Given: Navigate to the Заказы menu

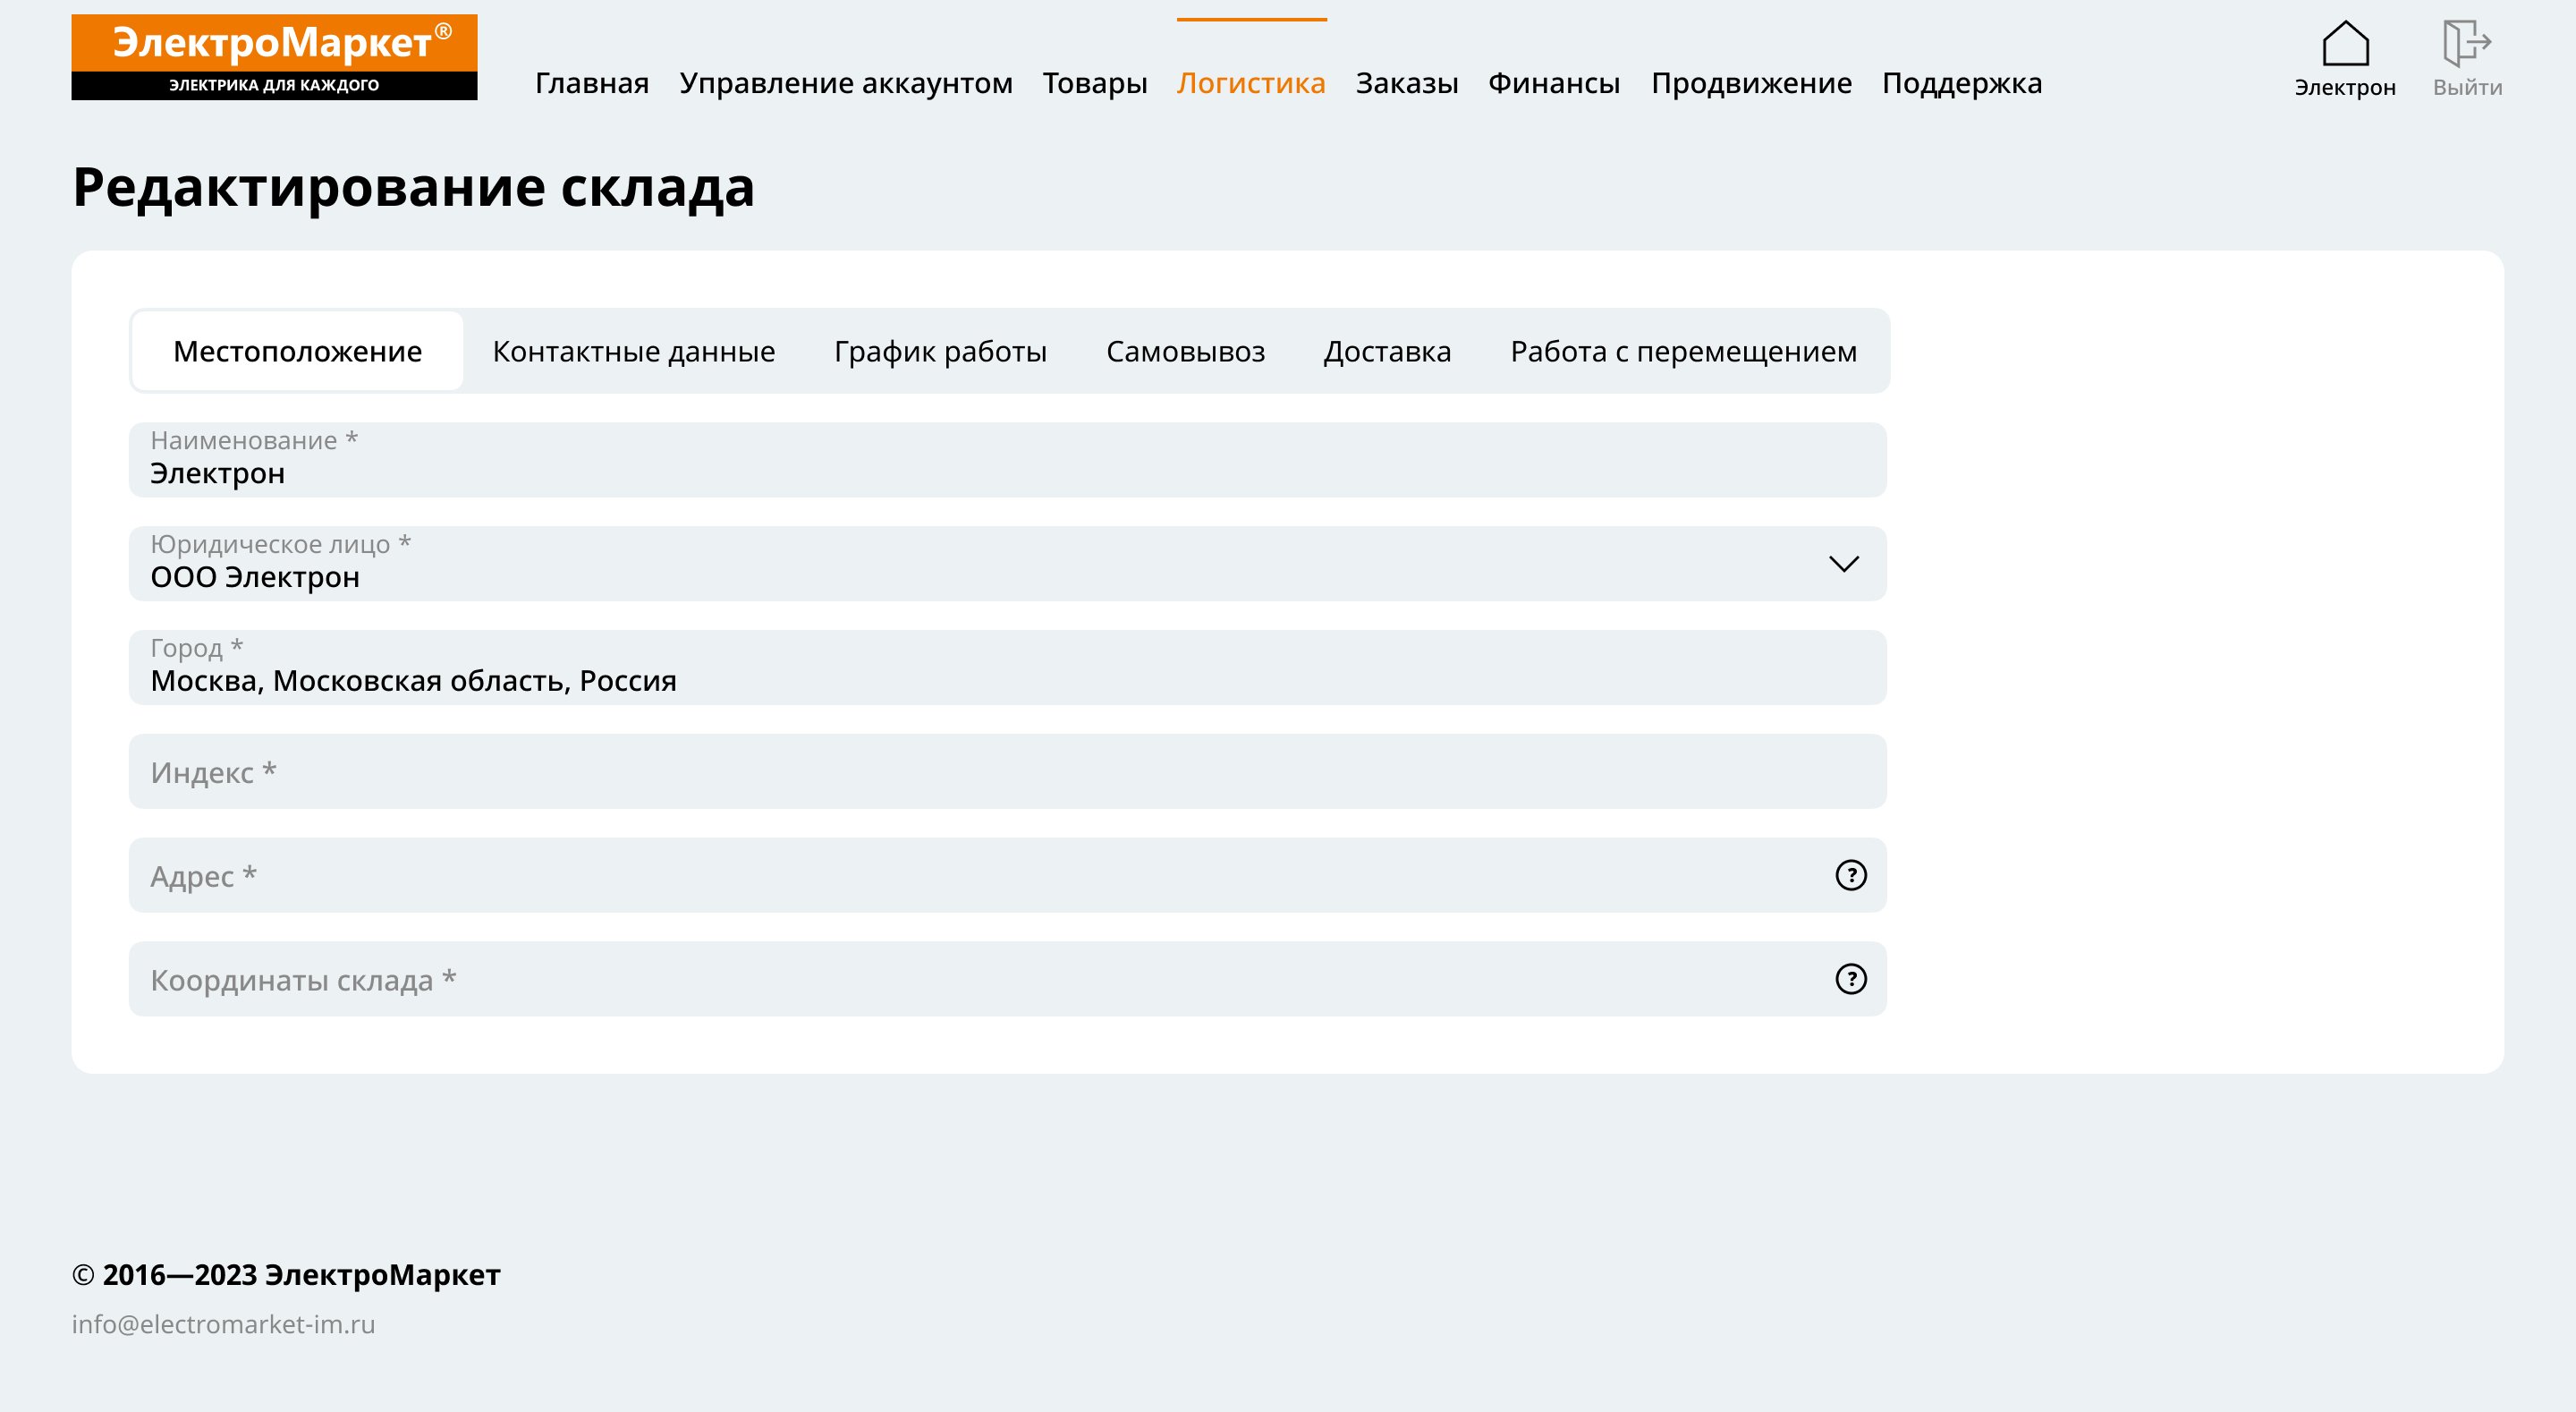Looking at the screenshot, I should coord(1406,83).
